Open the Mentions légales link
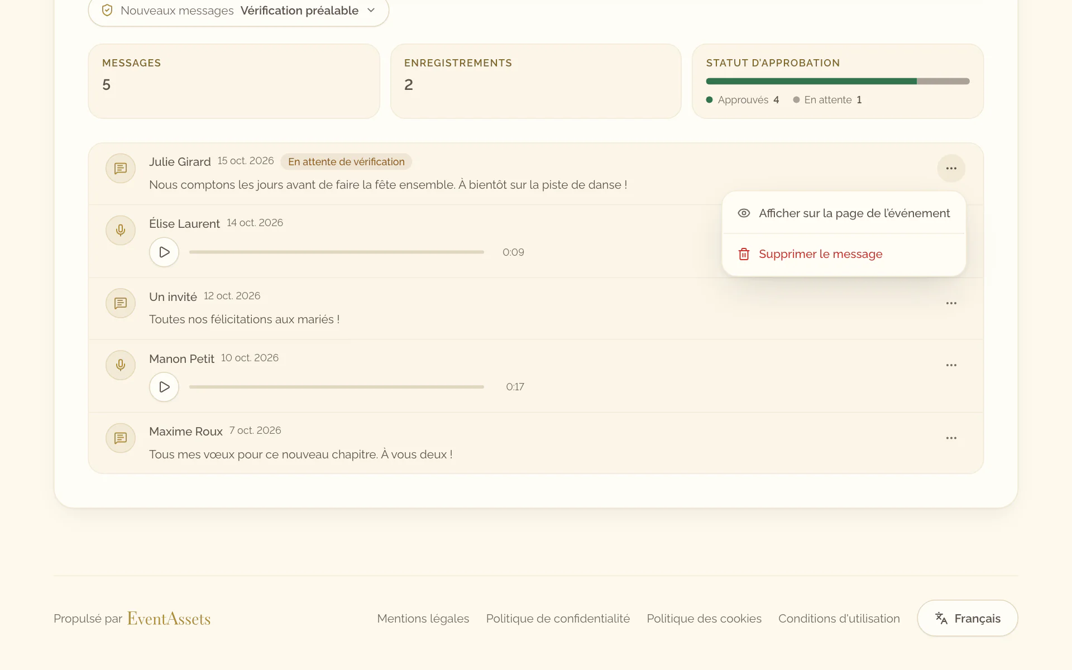This screenshot has width=1072, height=670. [x=423, y=619]
